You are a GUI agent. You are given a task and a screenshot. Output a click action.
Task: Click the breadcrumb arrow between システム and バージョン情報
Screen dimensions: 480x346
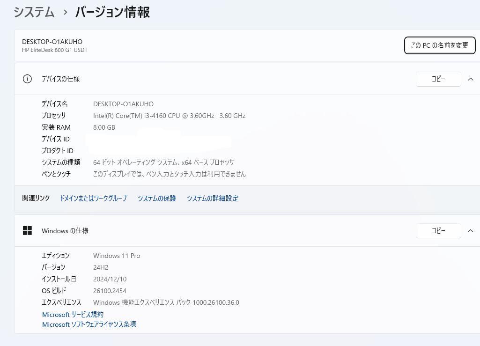pyautogui.click(x=65, y=13)
